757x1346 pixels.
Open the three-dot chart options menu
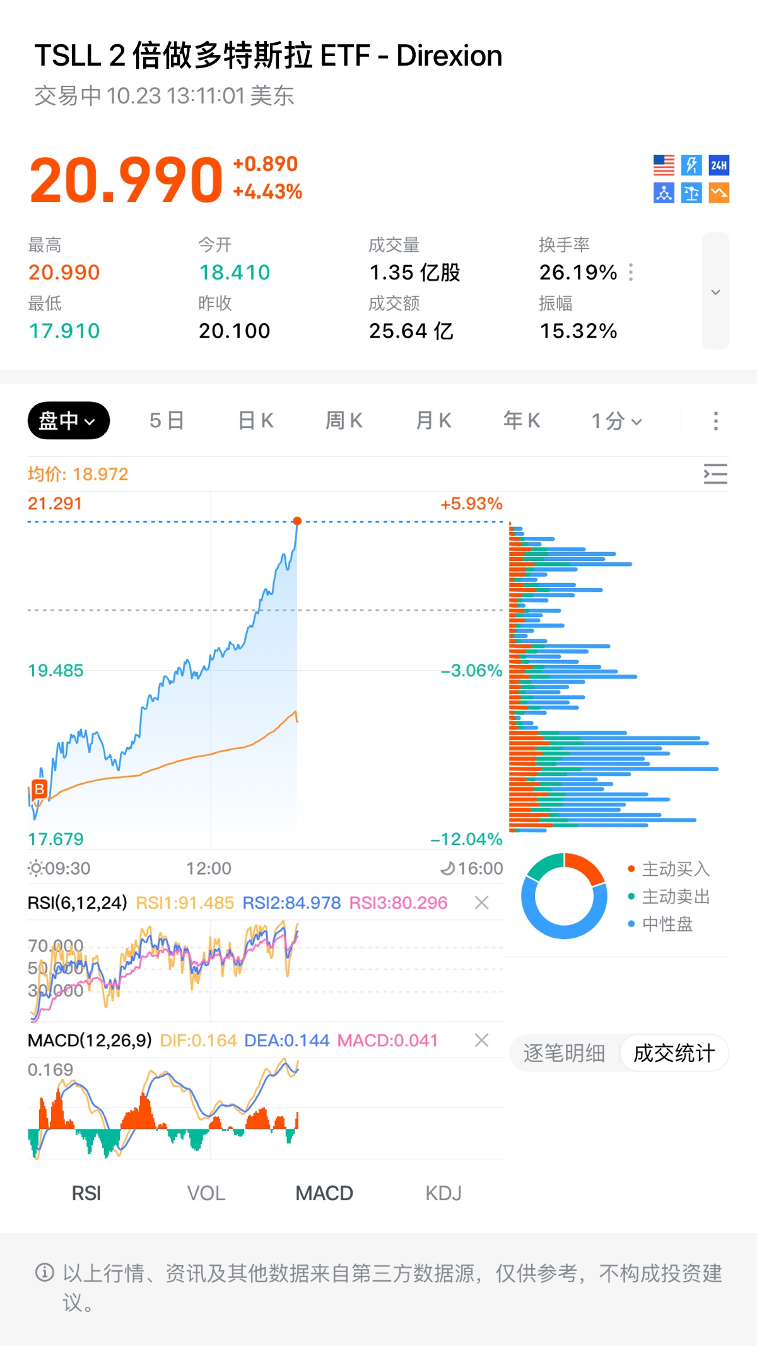tap(715, 421)
